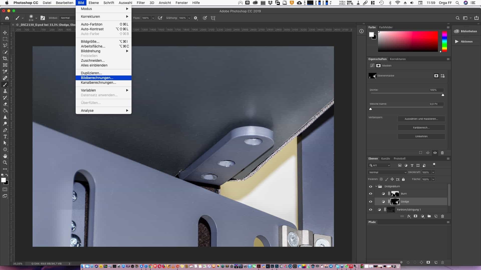Click the rainbow hue strip in Farbe panel

[x=444, y=41]
